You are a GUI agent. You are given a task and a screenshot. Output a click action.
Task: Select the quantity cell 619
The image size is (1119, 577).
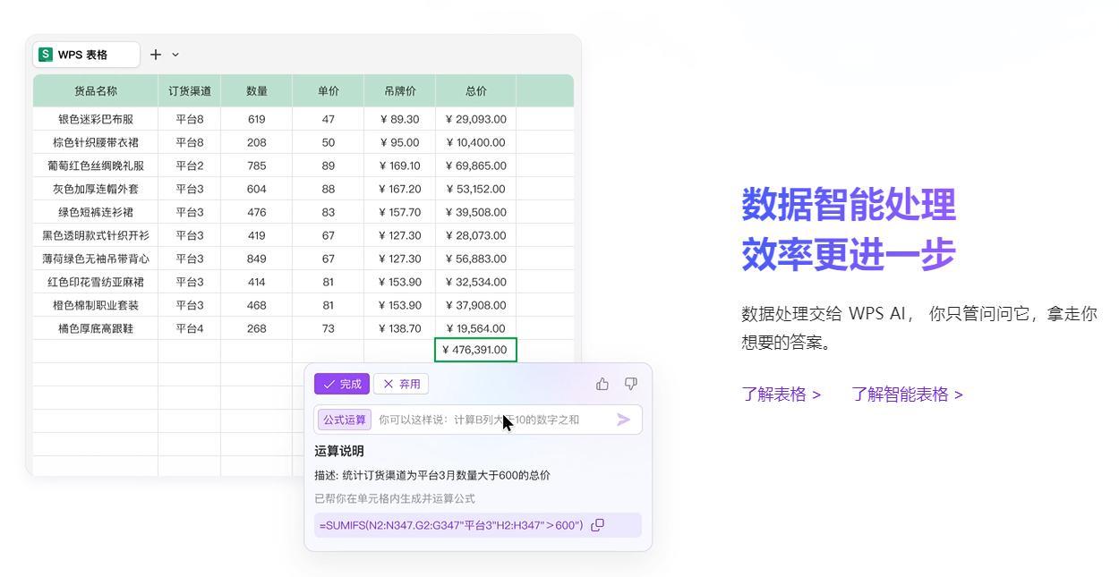coord(257,119)
